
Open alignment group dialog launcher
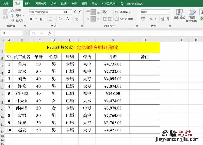[137, 26]
